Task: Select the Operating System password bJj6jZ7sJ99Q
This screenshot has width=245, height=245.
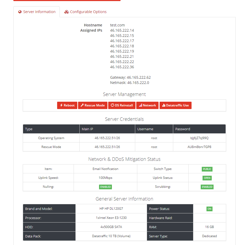Action: (x=199, y=138)
